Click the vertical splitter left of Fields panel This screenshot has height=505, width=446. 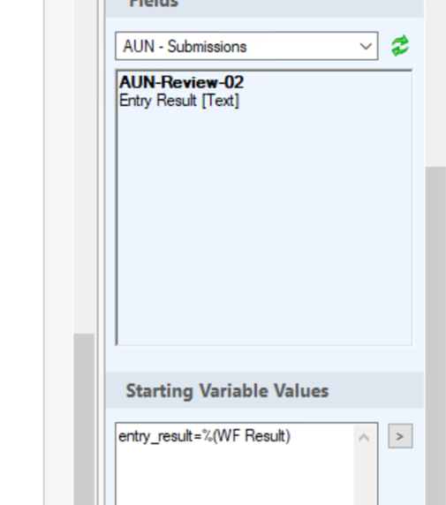[99, 253]
